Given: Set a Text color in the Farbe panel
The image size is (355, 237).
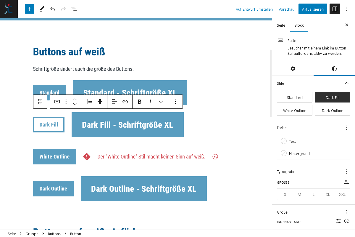Looking at the screenshot, I should pyautogui.click(x=313, y=141).
